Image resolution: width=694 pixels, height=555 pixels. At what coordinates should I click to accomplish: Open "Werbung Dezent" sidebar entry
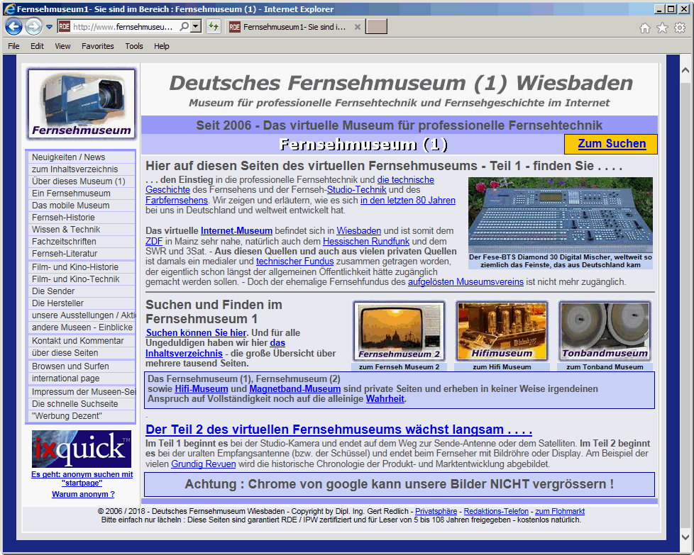click(x=82, y=415)
